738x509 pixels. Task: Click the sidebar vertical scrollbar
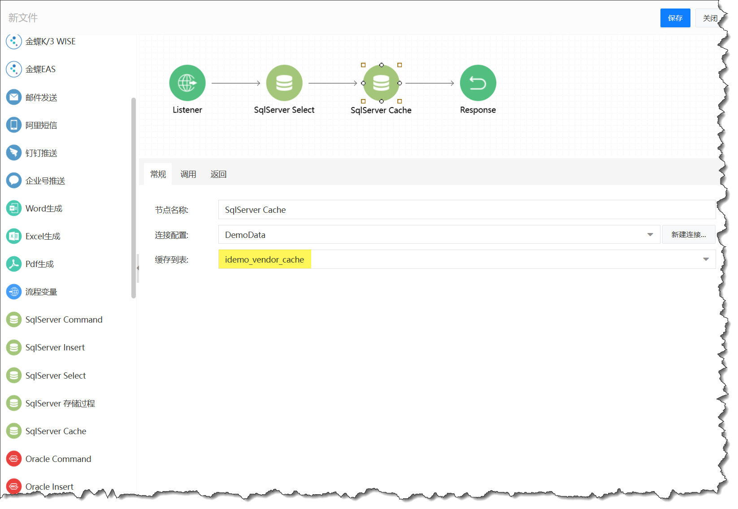pyautogui.click(x=133, y=197)
